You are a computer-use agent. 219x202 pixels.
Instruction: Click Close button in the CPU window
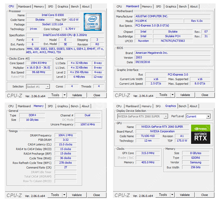(97, 95)
